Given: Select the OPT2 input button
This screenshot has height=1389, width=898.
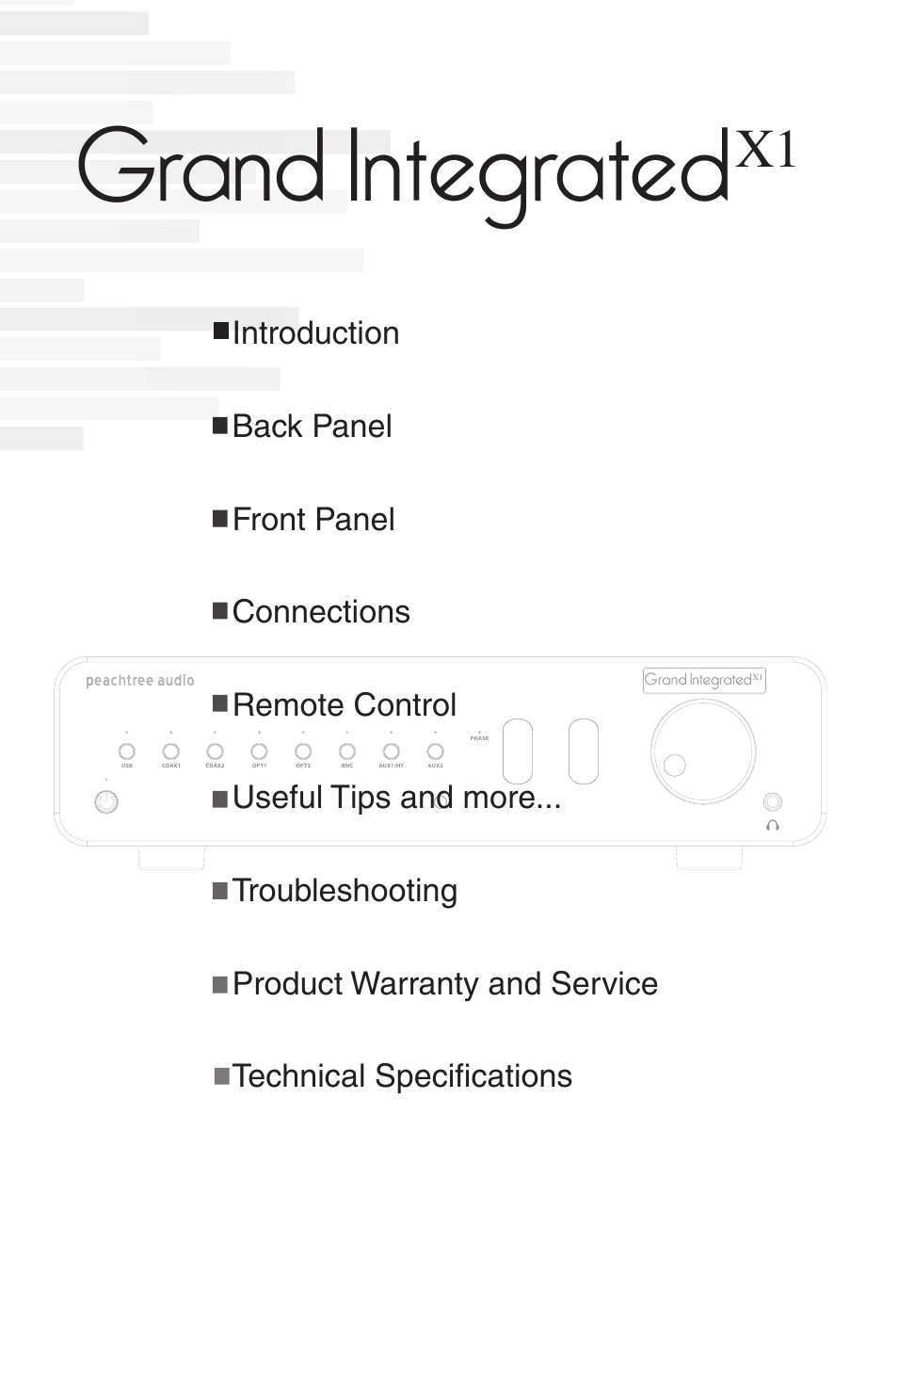Looking at the screenshot, I should [303, 751].
